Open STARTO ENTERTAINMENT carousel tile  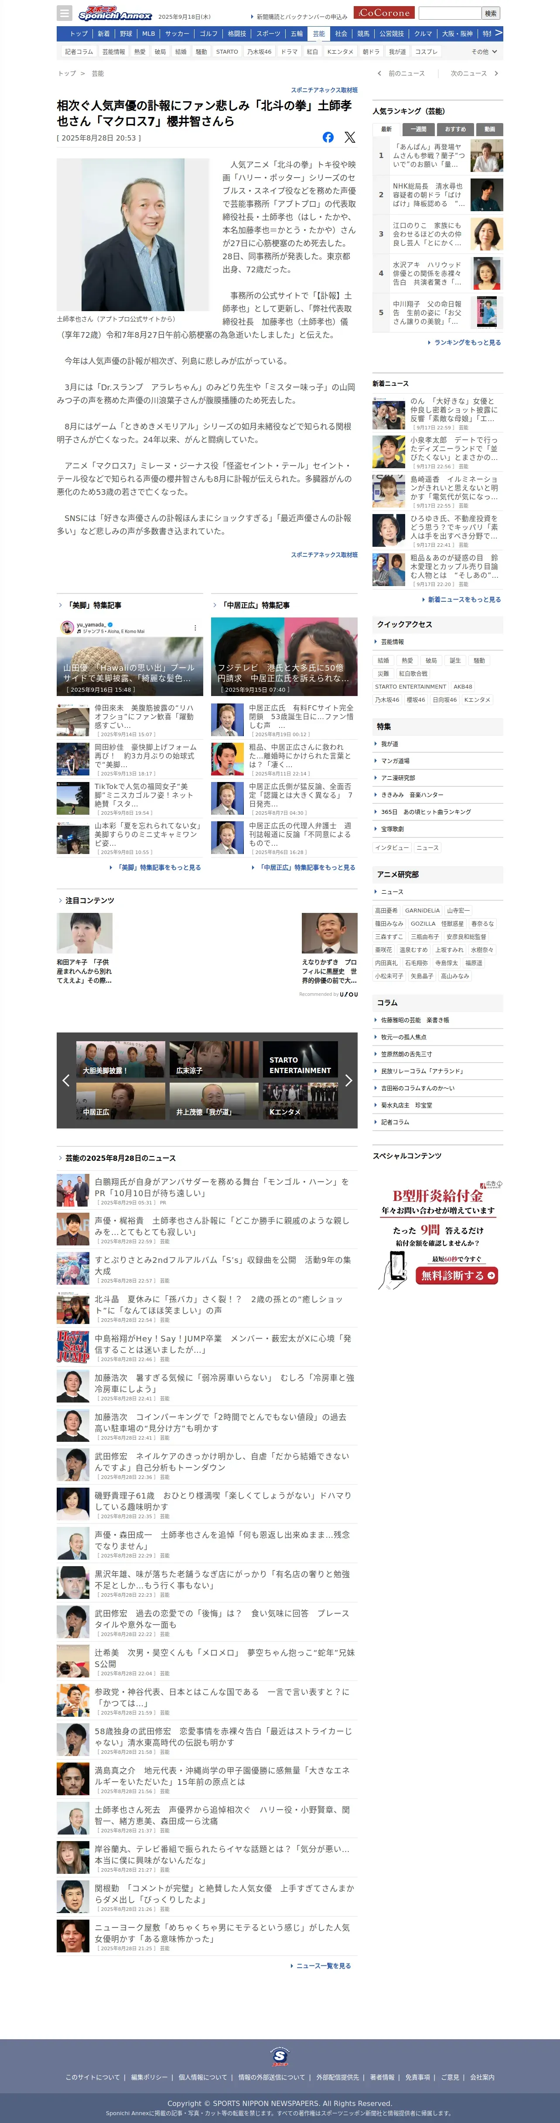[x=300, y=1059]
